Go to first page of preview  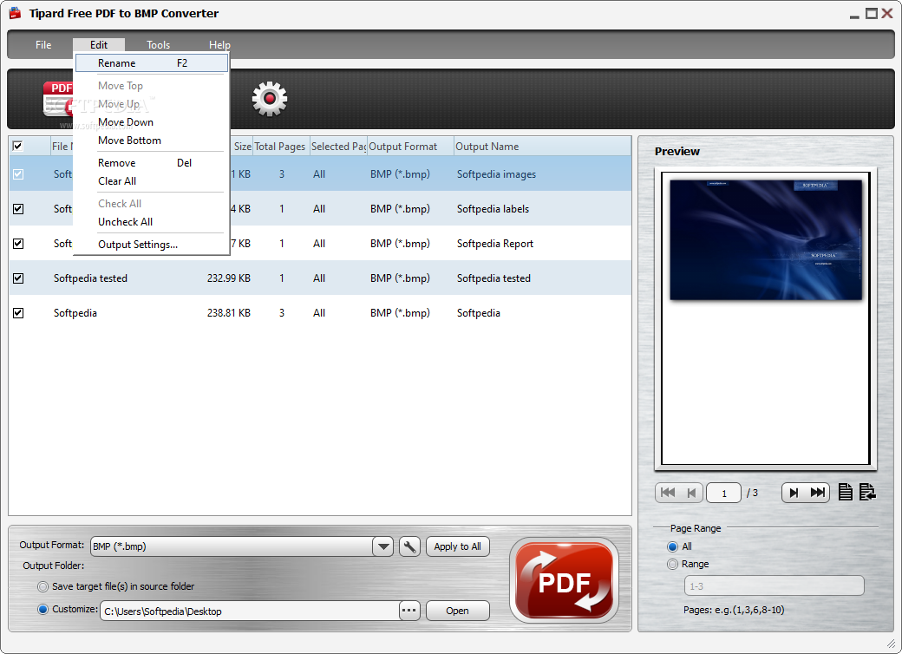click(667, 493)
